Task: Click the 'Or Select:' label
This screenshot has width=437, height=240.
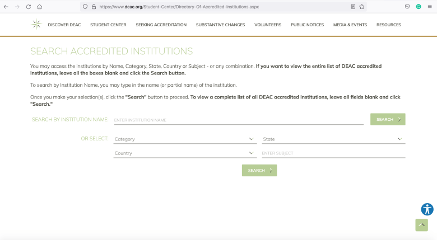Action: click(x=95, y=139)
